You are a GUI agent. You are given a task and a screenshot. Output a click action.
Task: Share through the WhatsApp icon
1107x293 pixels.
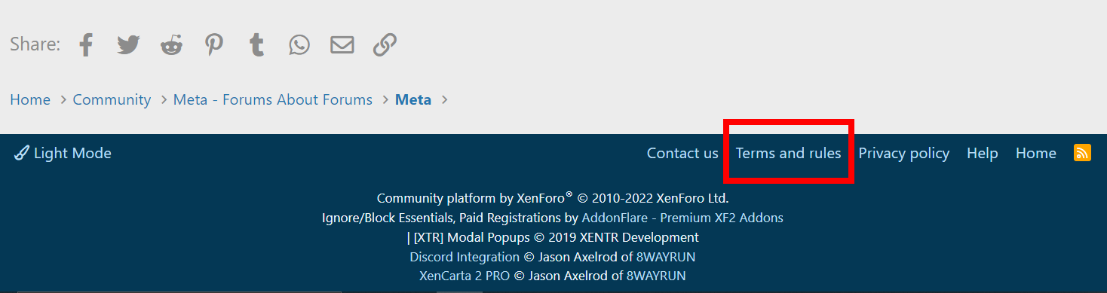tap(299, 45)
